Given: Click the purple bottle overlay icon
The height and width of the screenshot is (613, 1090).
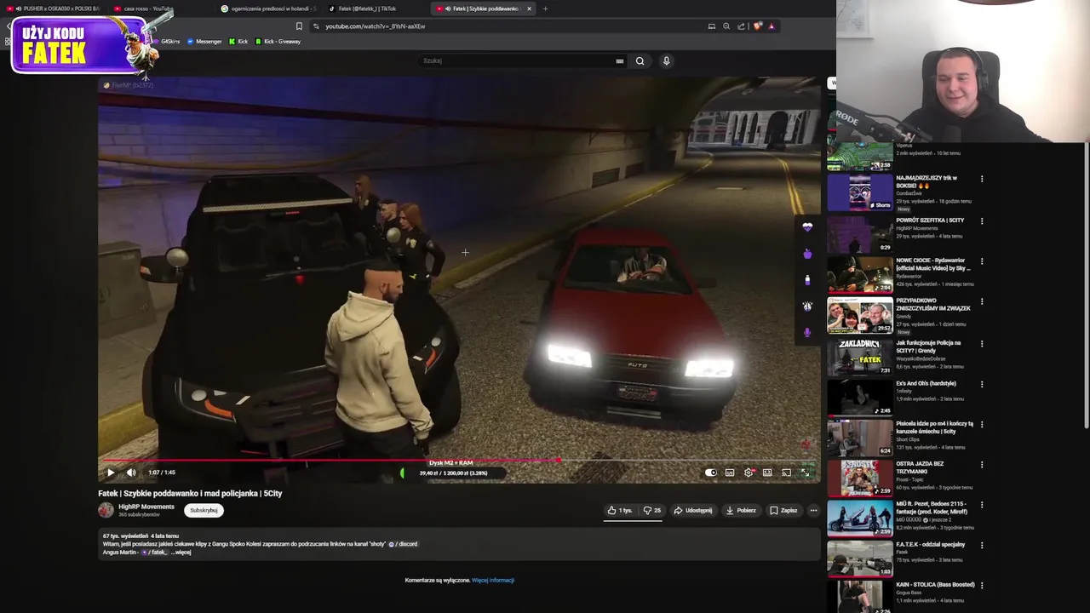Looking at the screenshot, I should pyautogui.click(x=807, y=279).
